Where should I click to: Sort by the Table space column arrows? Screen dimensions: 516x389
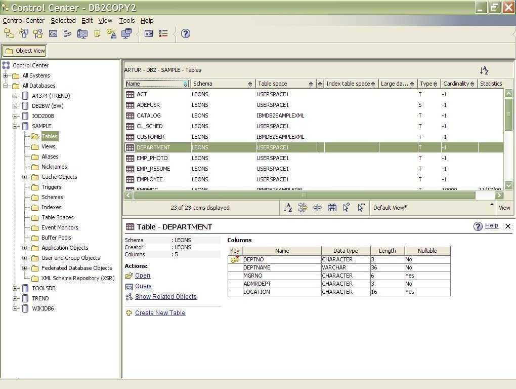[311, 84]
